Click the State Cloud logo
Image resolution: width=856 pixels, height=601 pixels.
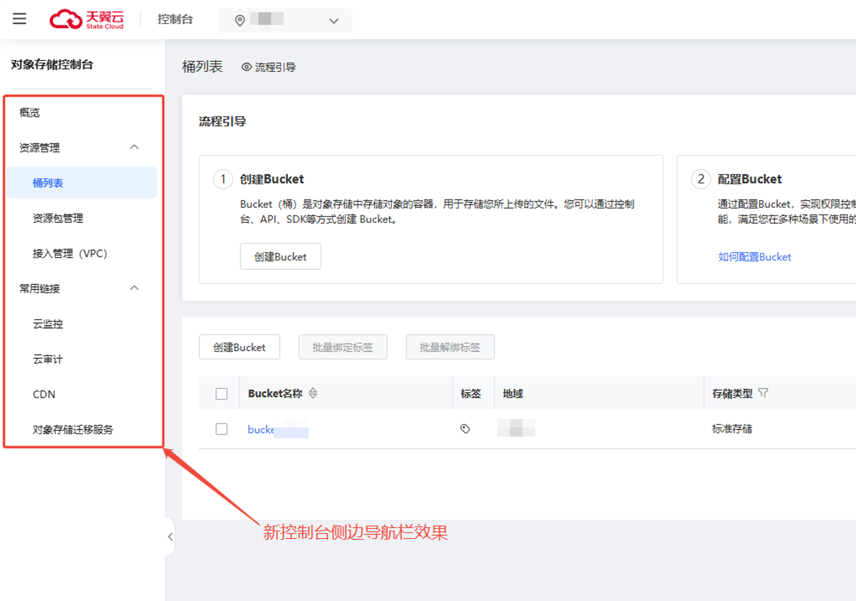[87, 19]
